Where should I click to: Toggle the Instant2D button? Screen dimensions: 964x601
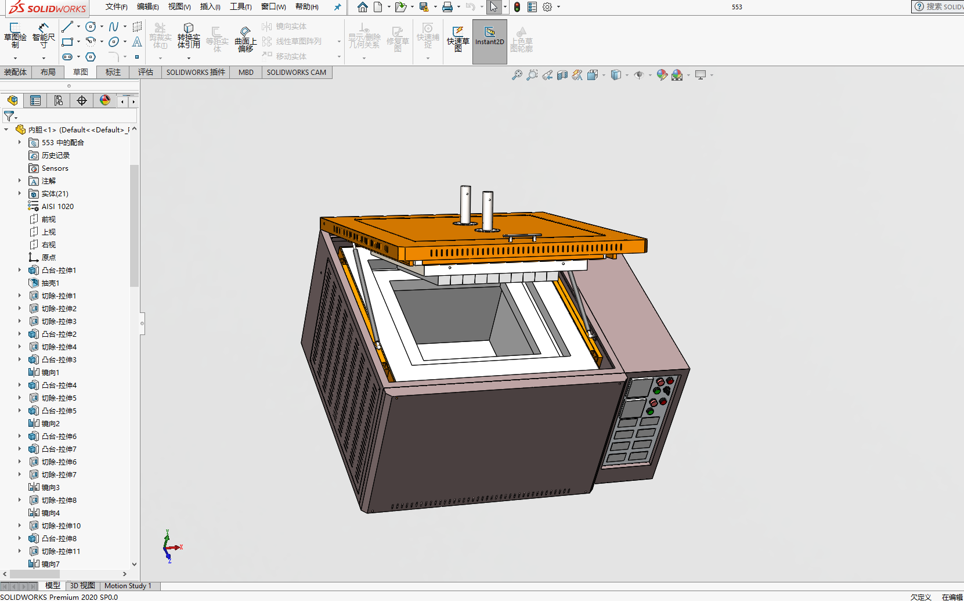(489, 41)
